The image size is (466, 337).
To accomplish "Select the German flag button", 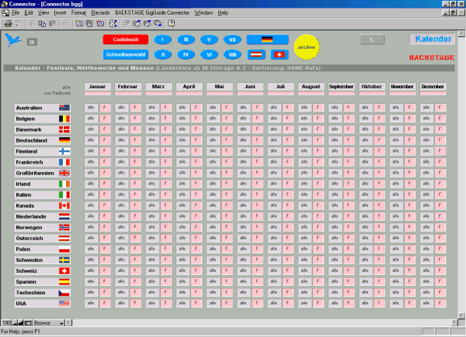I will pos(266,39).
